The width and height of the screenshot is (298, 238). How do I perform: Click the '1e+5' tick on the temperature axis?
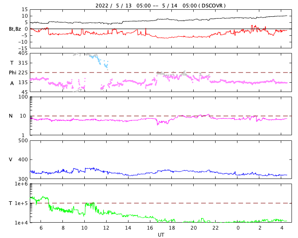(x=21, y=203)
